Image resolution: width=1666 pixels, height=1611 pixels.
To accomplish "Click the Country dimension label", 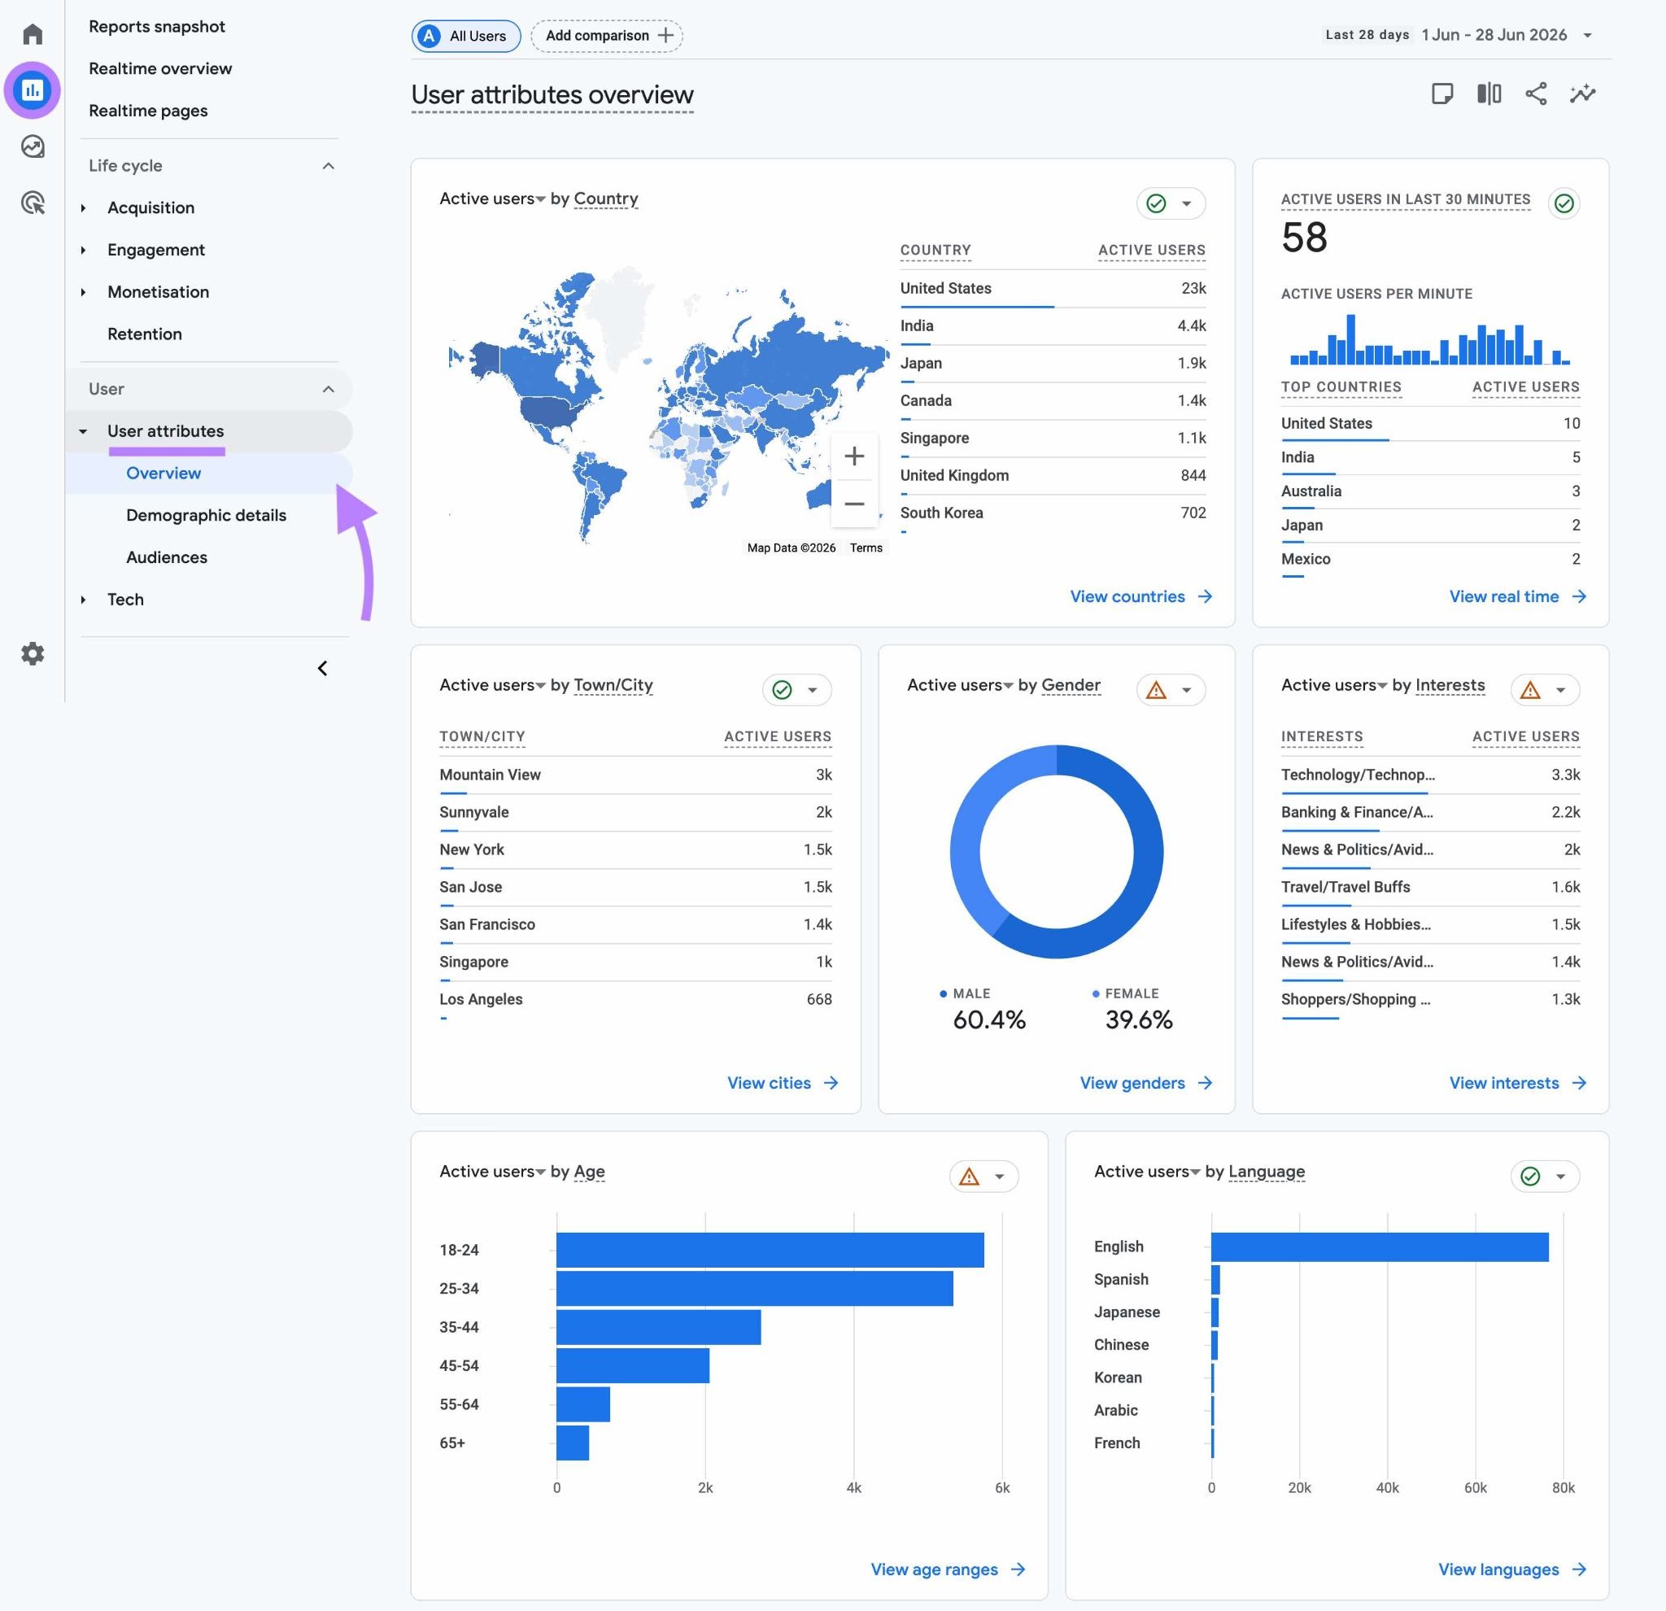I will coord(605,199).
